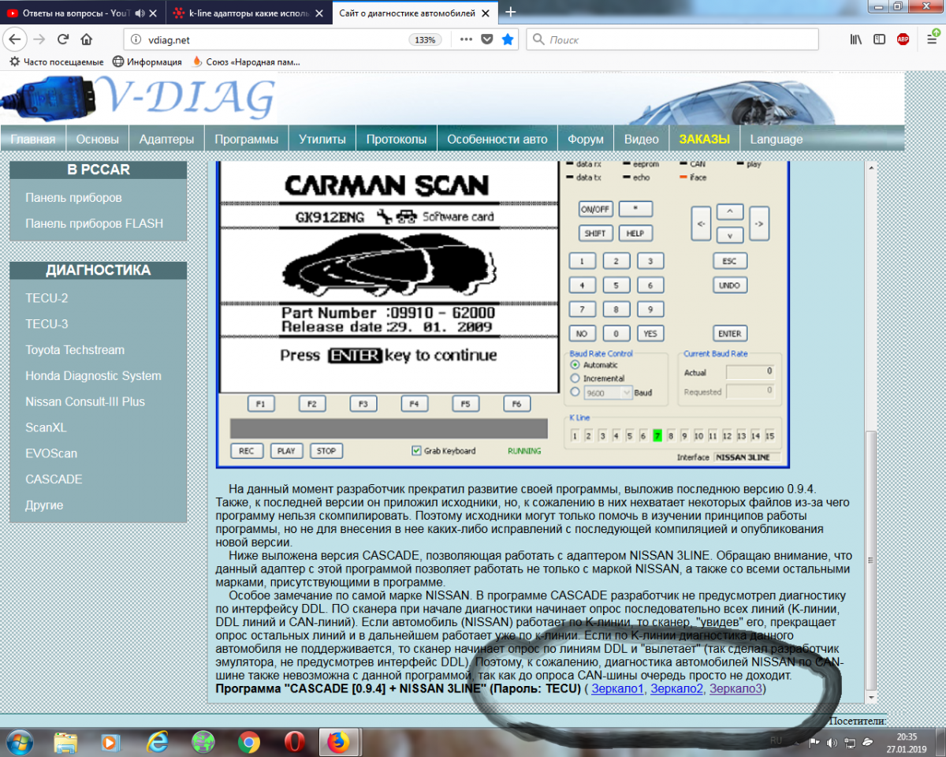The height and width of the screenshot is (757, 946).
Task: Open Google Chrome from the taskbar
Action: click(x=249, y=742)
